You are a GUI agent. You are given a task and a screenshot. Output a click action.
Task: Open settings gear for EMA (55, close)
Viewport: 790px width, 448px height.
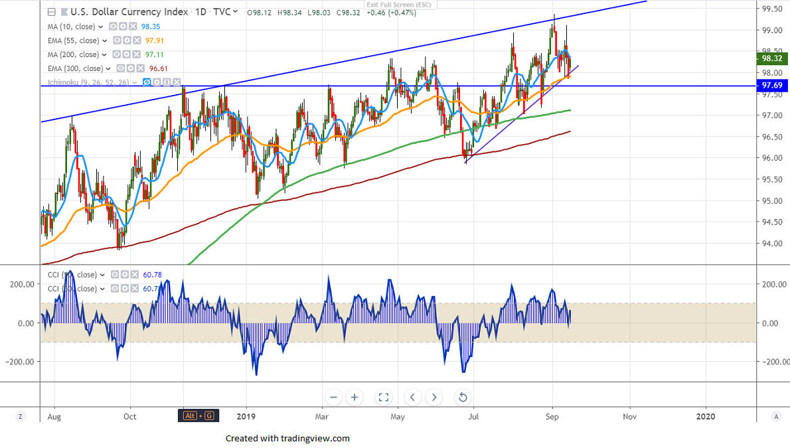(x=127, y=40)
